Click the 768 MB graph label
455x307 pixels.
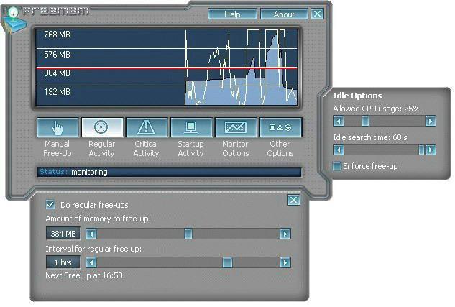tap(58, 35)
